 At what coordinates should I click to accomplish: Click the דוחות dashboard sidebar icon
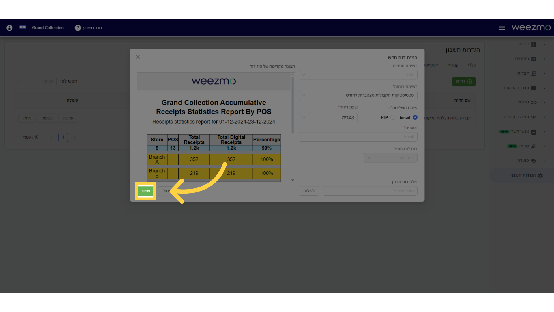click(x=534, y=44)
